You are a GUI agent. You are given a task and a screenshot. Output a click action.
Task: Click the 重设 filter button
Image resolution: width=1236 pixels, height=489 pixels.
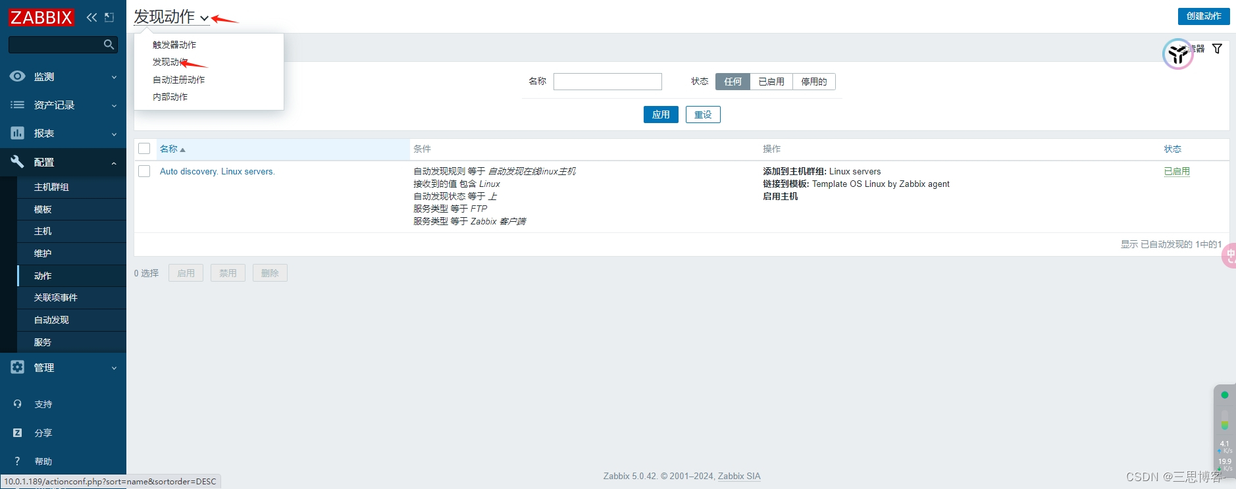pyautogui.click(x=703, y=115)
